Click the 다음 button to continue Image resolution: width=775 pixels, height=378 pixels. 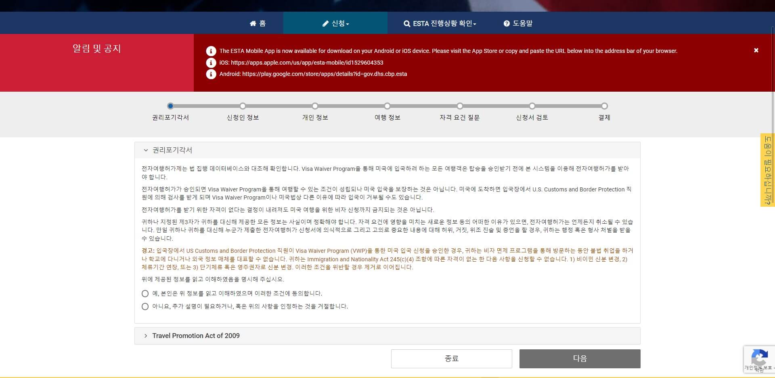point(580,359)
